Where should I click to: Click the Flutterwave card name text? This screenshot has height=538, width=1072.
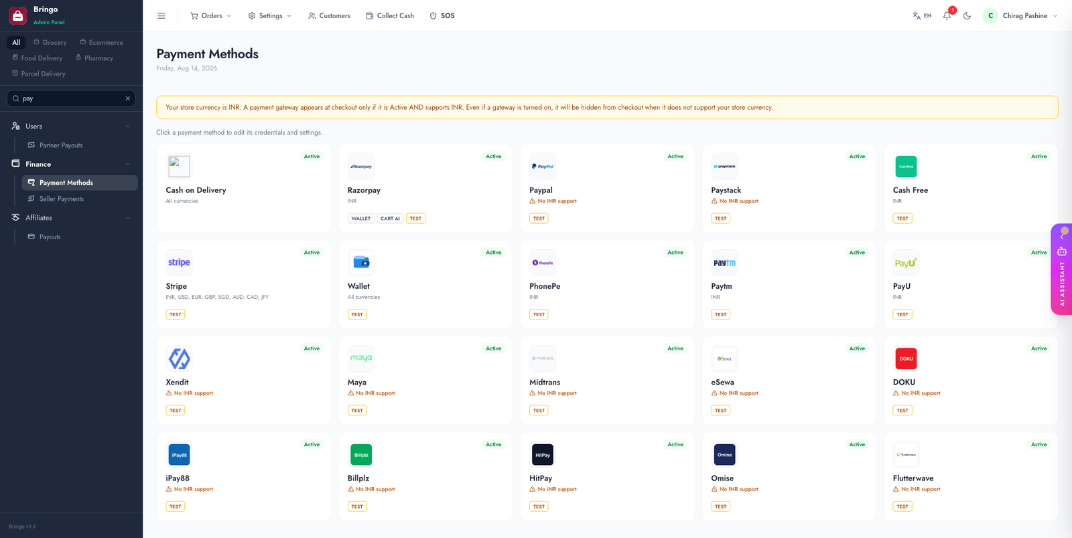tap(913, 478)
